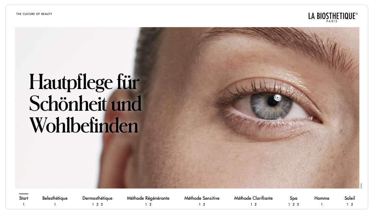Open the Méthode Sensitive section
The image size is (373, 215).
click(x=202, y=198)
